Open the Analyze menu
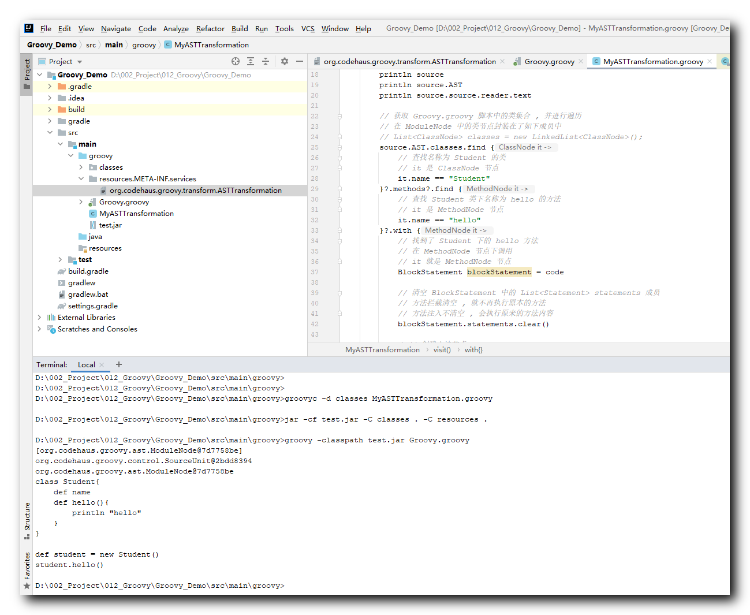Screen dimensions: 750x615 pyautogui.click(x=176, y=28)
